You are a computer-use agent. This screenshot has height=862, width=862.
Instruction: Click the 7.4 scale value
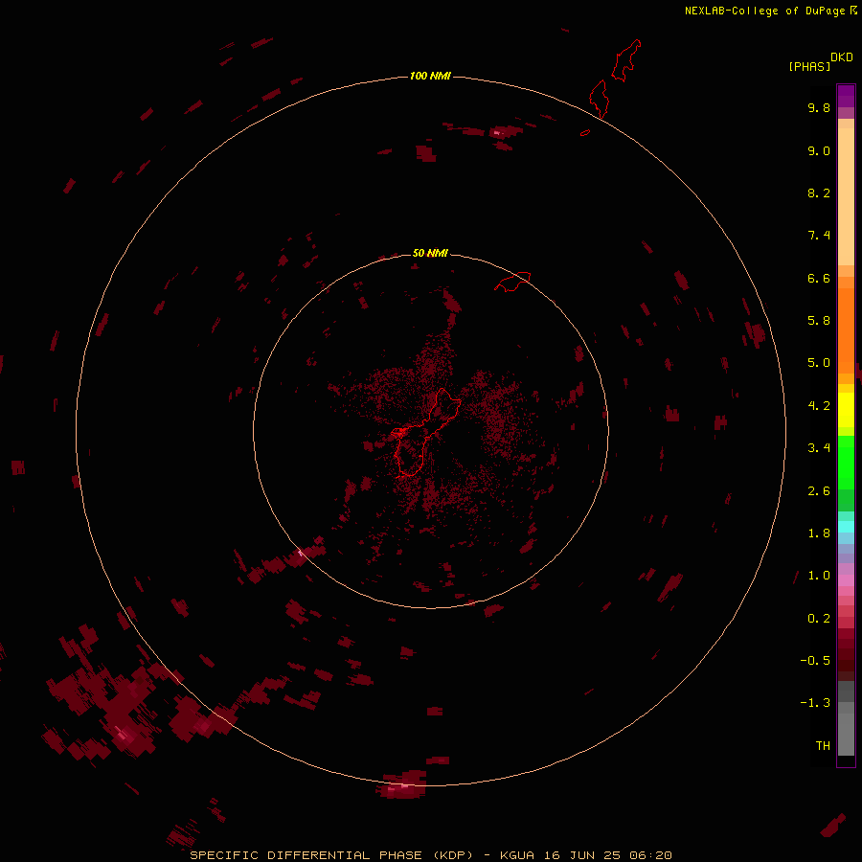(x=819, y=236)
